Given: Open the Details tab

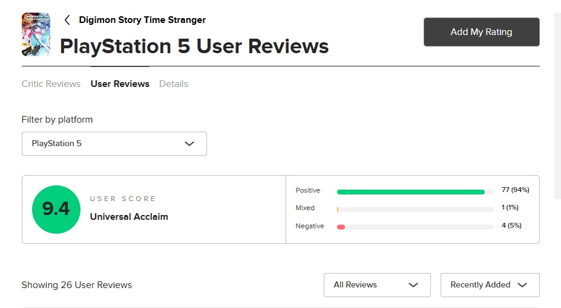Looking at the screenshot, I should click(174, 84).
